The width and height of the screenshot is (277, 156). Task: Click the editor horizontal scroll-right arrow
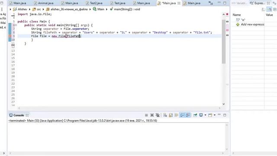[220, 108]
